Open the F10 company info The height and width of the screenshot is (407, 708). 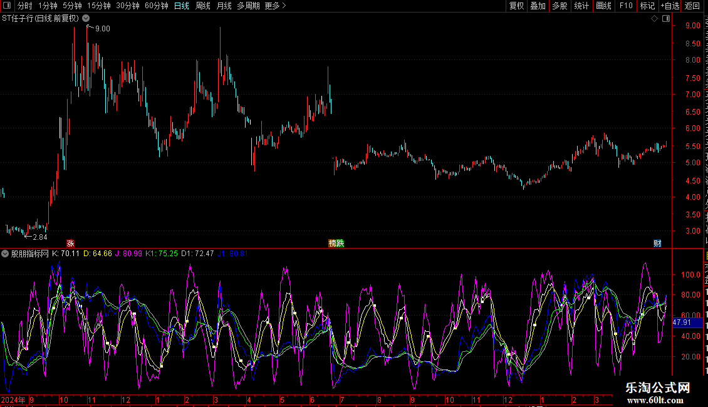(626, 6)
